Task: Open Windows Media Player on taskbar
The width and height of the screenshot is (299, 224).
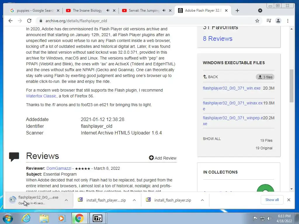Action: 62,218
